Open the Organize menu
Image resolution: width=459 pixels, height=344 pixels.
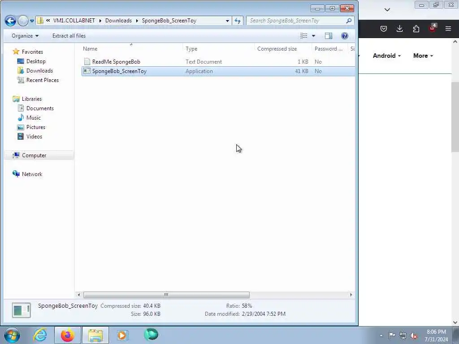click(25, 36)
